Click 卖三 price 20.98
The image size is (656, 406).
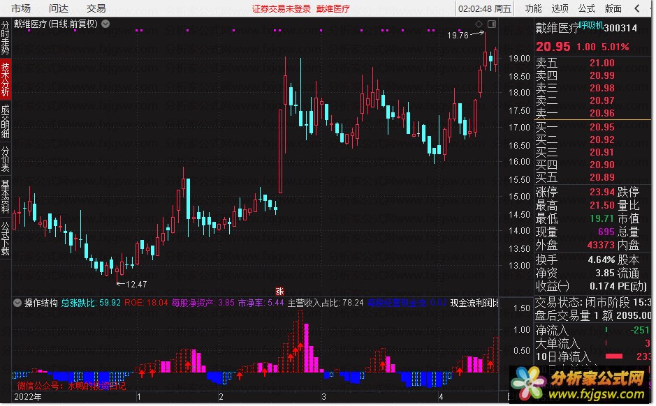[x=602, y=88]
